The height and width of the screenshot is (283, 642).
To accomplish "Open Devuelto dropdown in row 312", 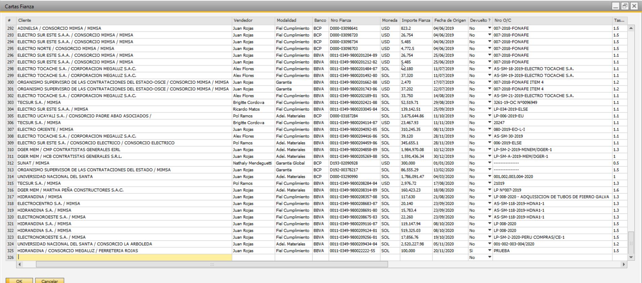I will point(489,163).
